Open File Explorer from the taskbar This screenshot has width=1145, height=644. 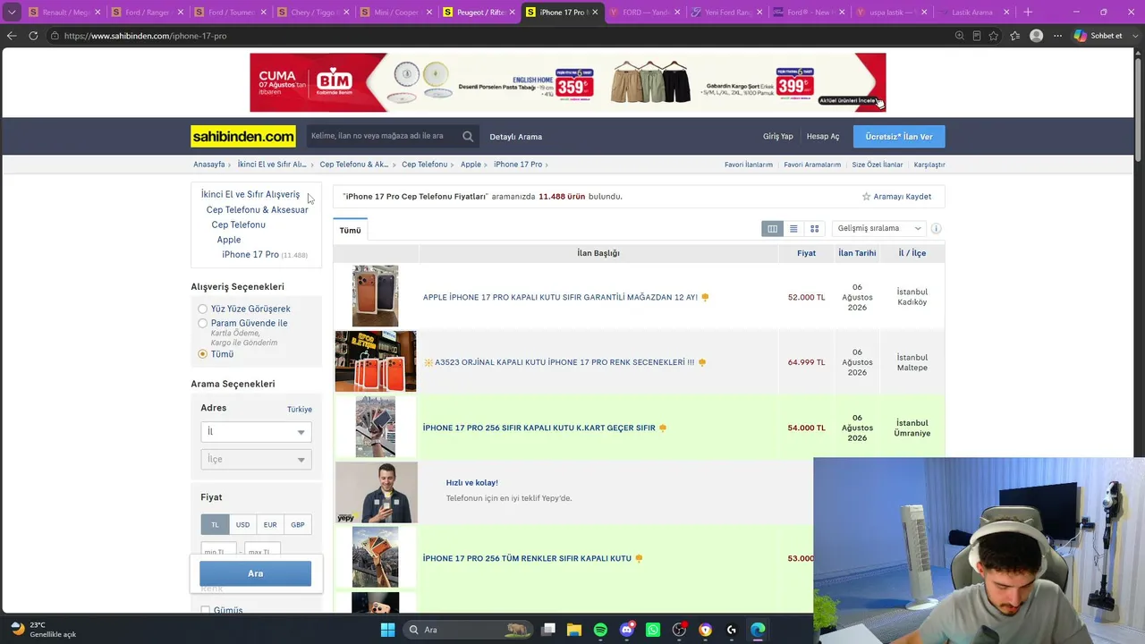point(574,630)
